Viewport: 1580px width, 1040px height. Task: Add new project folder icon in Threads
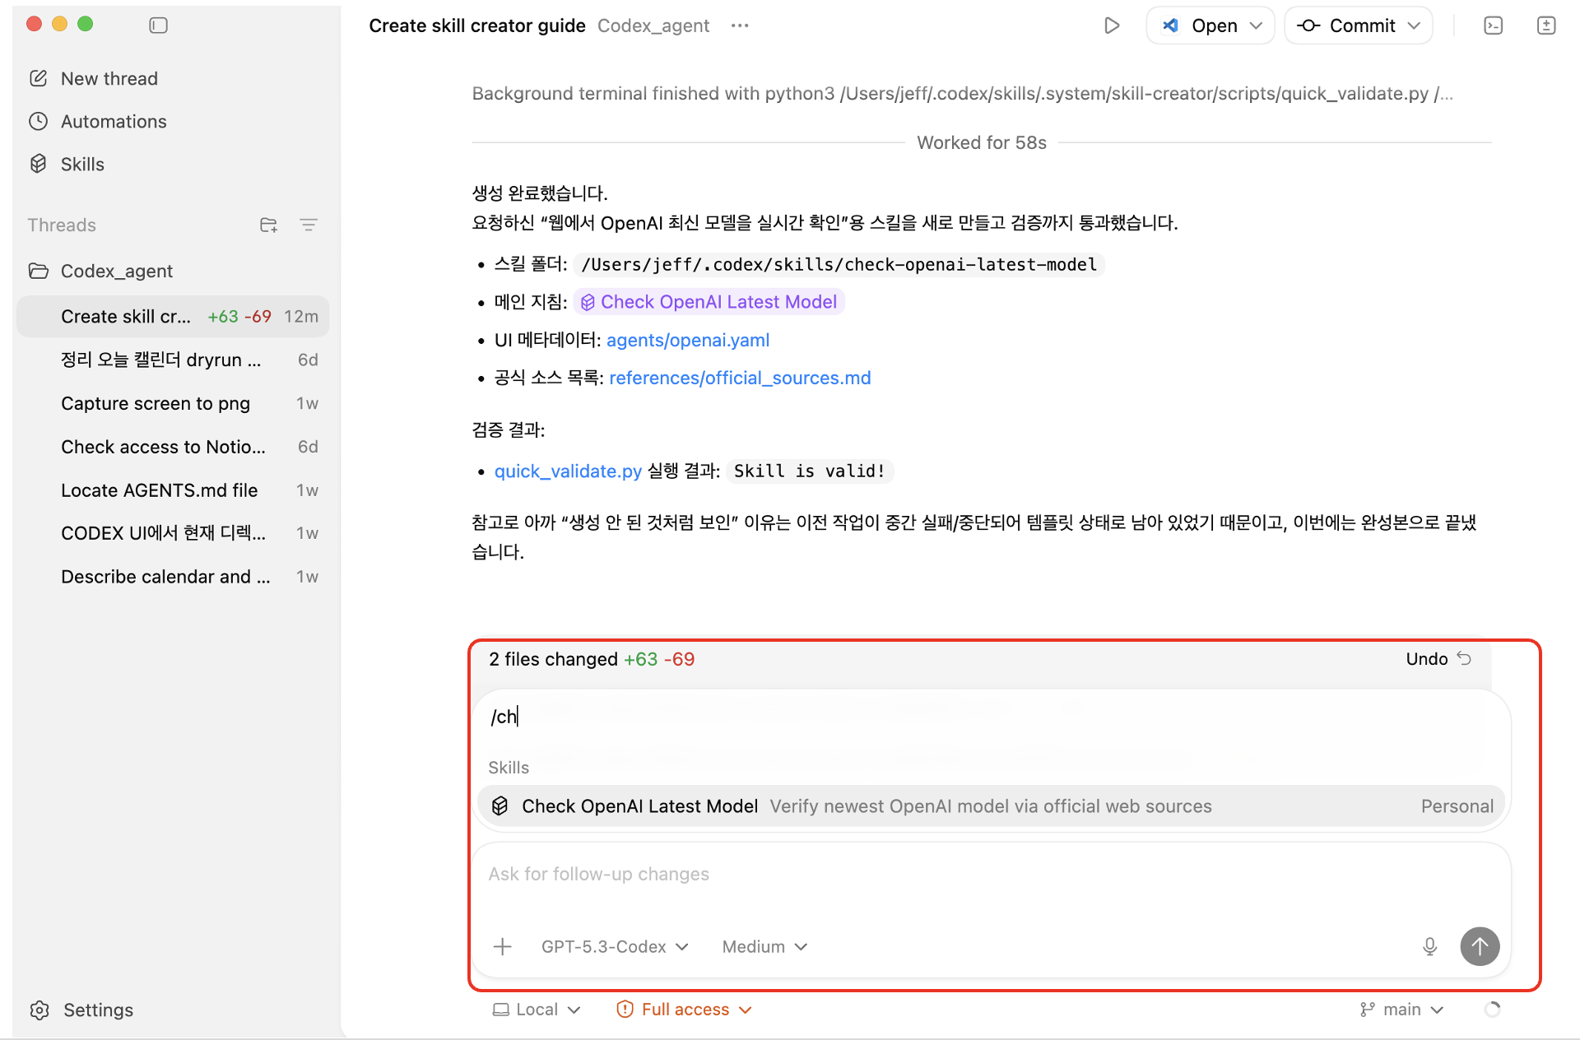(268, 225)
